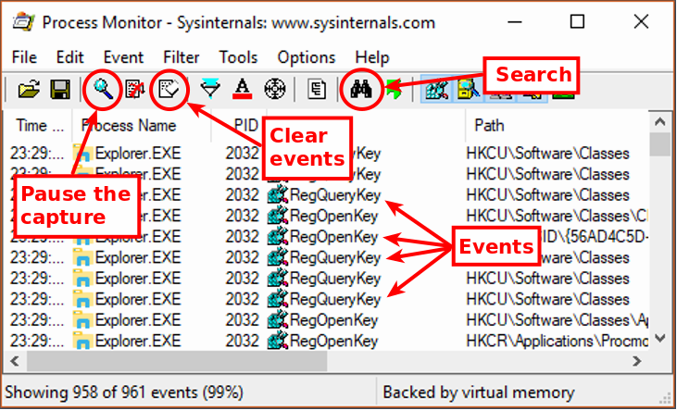
Task: Click the Highlight icon with red underline
Action: 242,90
